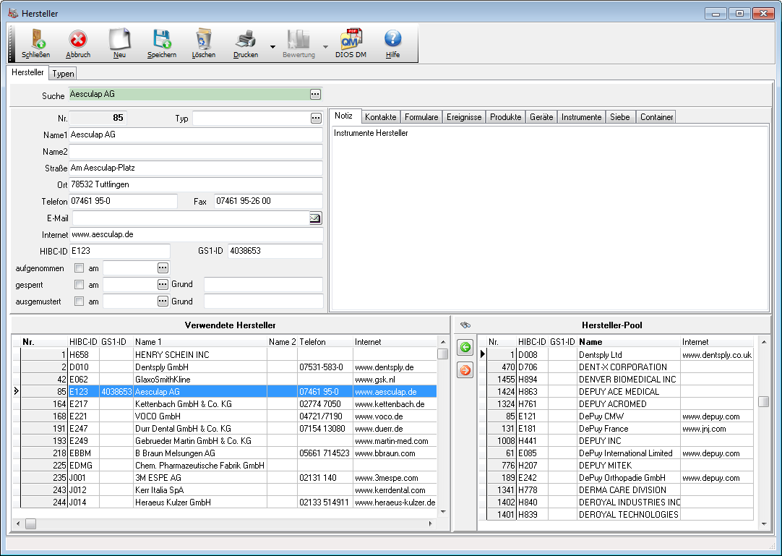The image size is (782, 556).
Task: Click www.voco.de in Internet column
Action: tap(379, 416)
